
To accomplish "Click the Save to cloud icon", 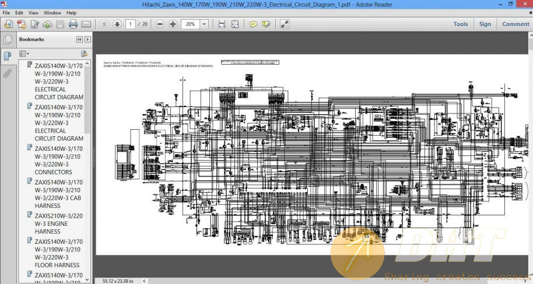I will (47, 24).
